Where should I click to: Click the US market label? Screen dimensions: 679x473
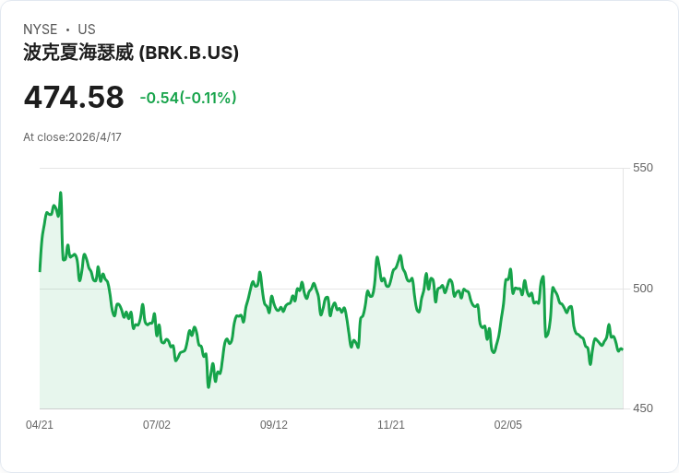pos(87,30)
